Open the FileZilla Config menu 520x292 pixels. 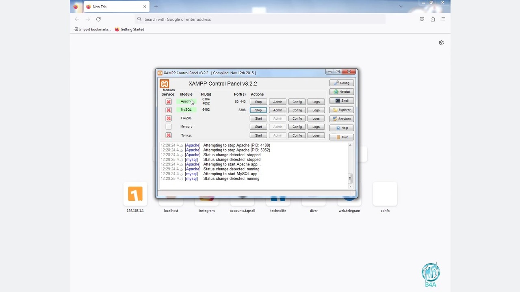point(297,118)
